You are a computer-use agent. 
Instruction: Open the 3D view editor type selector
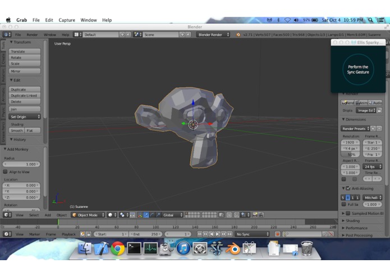click(7, 215)
